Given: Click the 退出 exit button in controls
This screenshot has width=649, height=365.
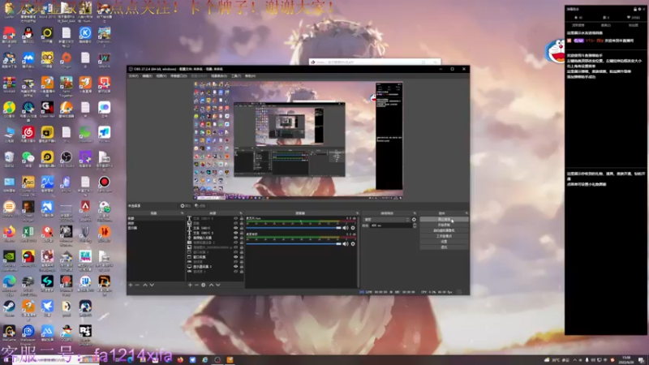Looking at the screenshot, I should tap(444, 247).
